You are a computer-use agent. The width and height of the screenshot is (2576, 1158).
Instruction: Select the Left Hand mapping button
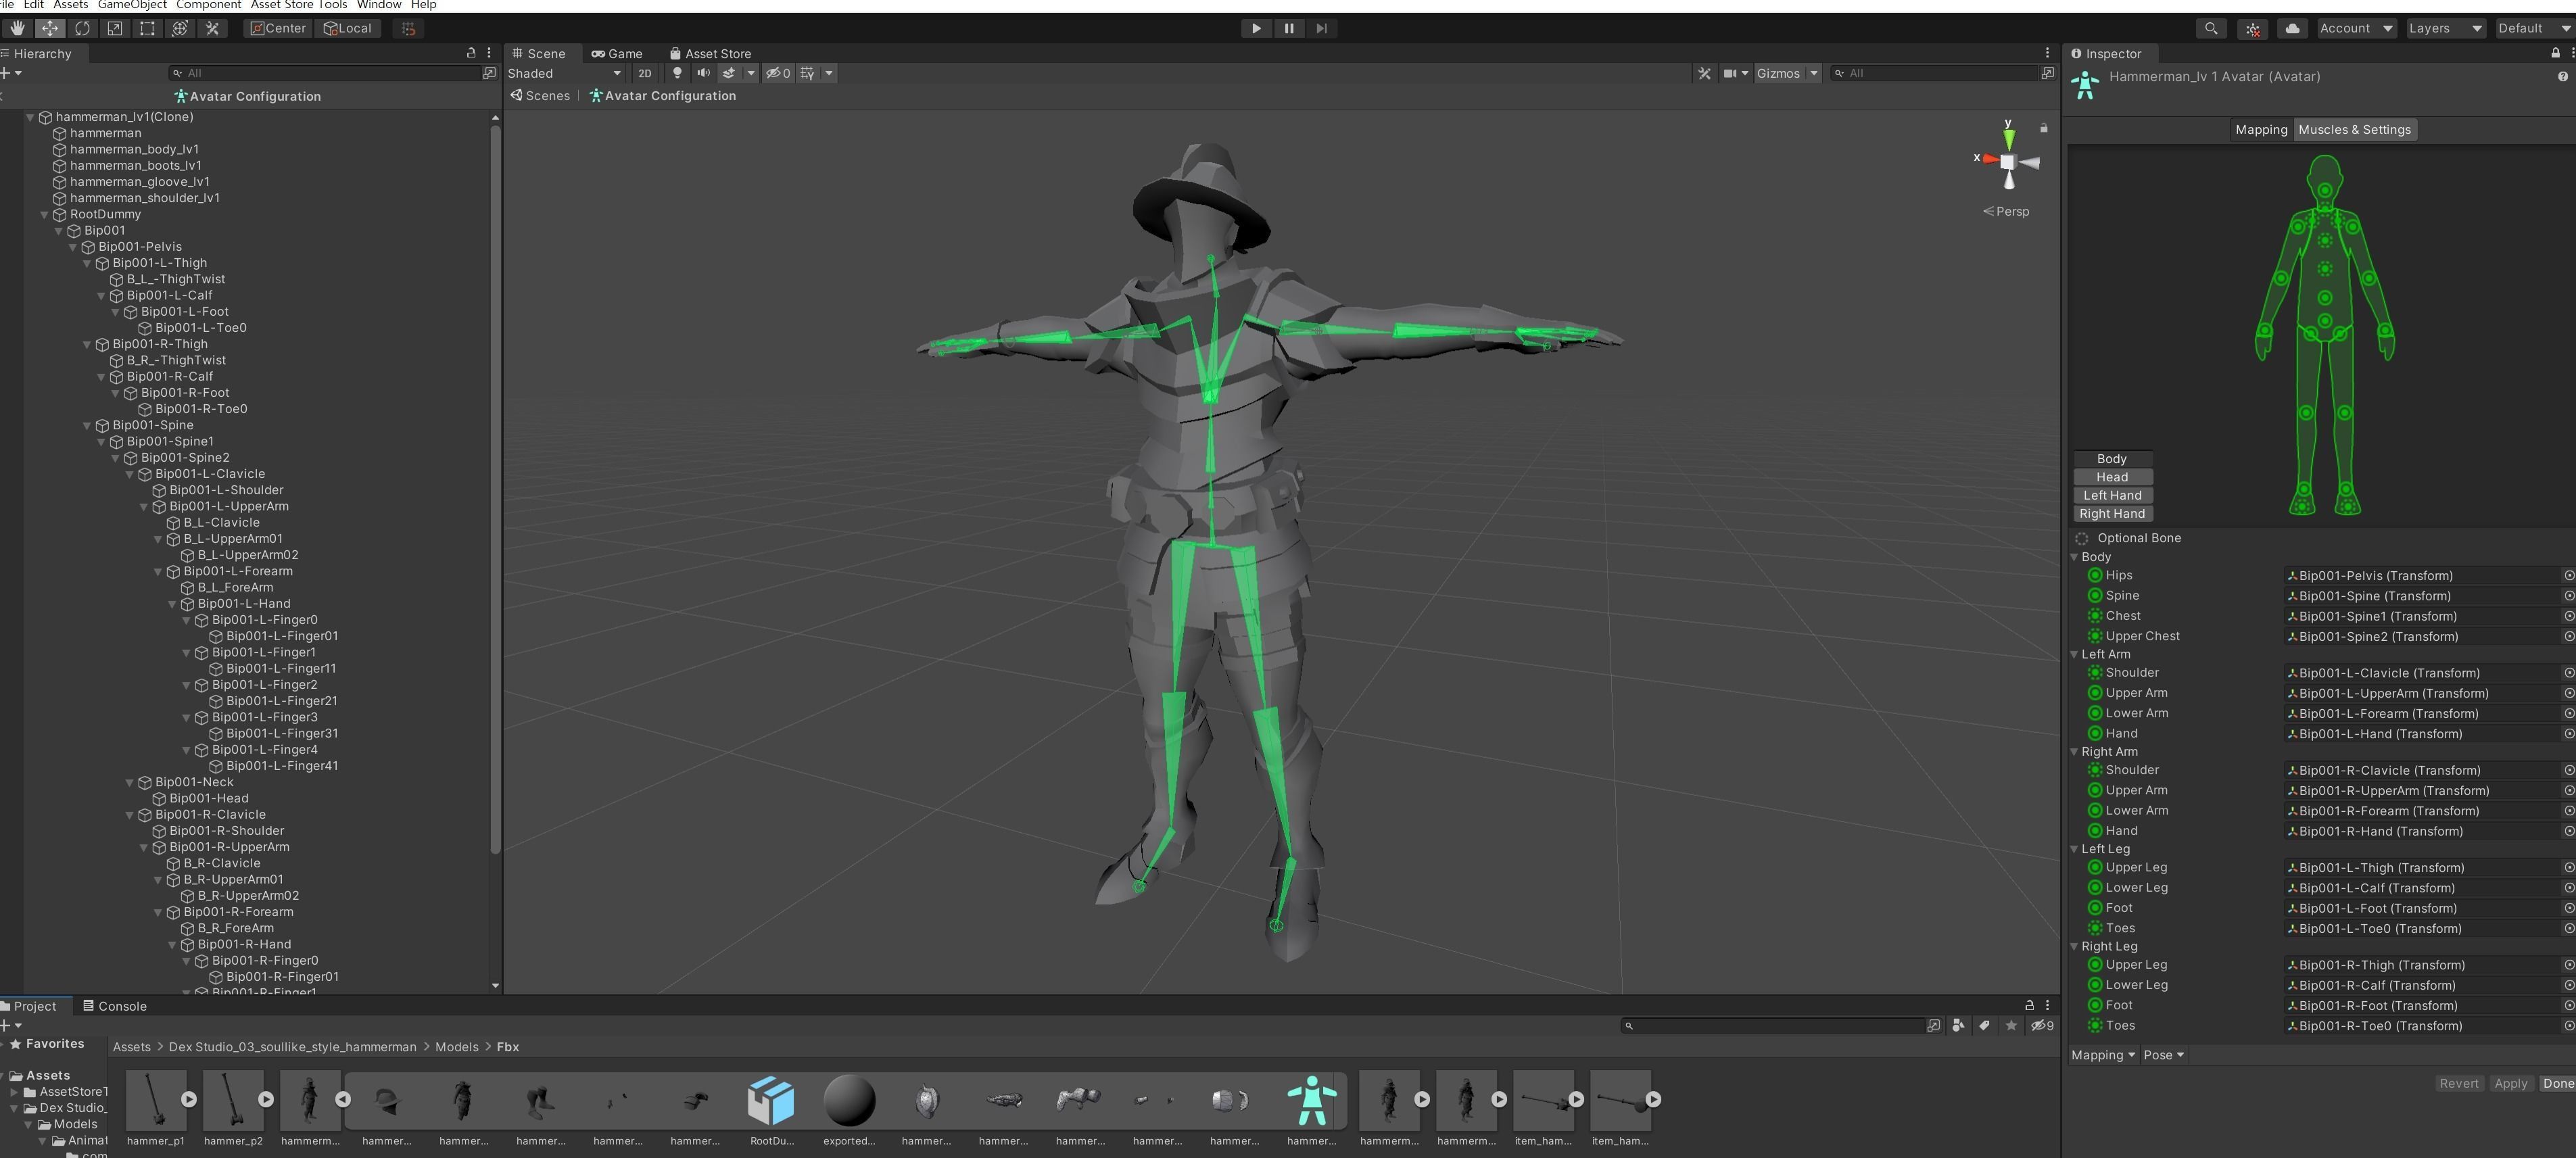(x=2111, y=495)
